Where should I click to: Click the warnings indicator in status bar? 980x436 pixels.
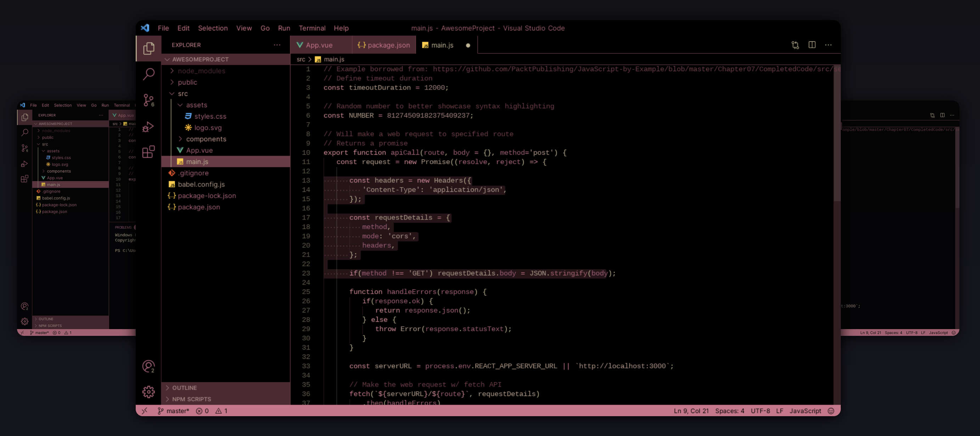pos(221,411)
